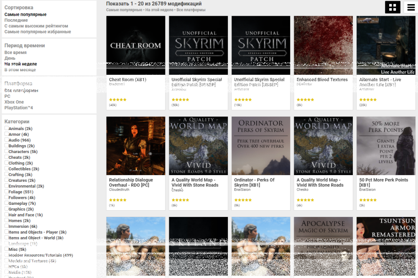Click star rating of Alternate Start (20k)

tap(368, 99)
